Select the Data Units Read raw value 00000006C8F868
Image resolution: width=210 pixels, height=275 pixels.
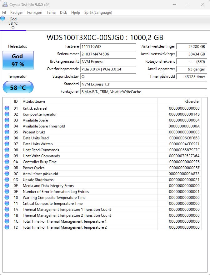184,138
